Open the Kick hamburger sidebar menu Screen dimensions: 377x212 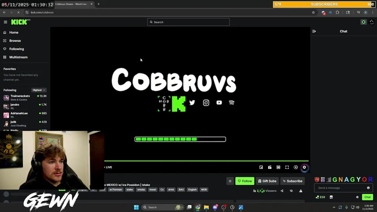(5, 22)
